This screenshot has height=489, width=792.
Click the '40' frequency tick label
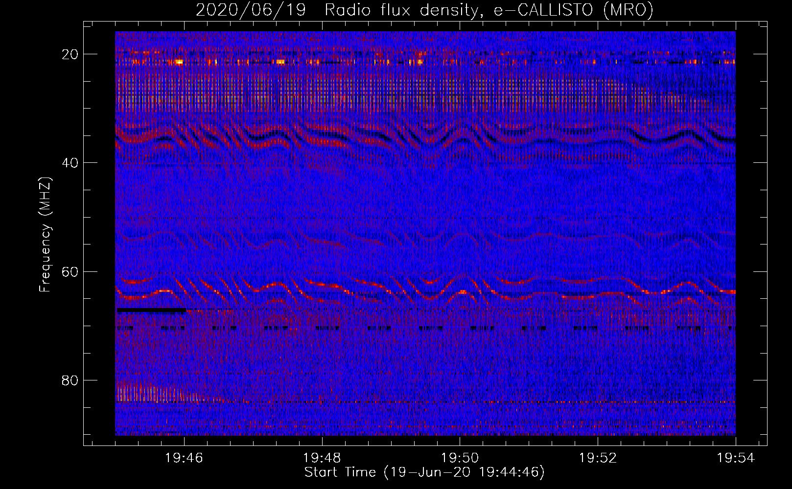70,163
